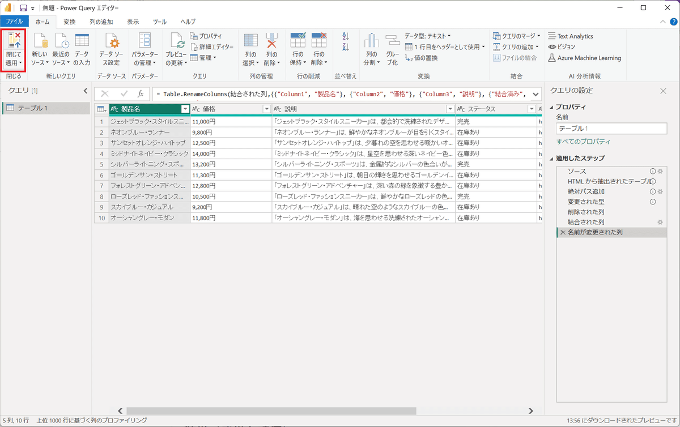Collapse the プロパティ section
The image size is (680, 427).
click(552, 107)
